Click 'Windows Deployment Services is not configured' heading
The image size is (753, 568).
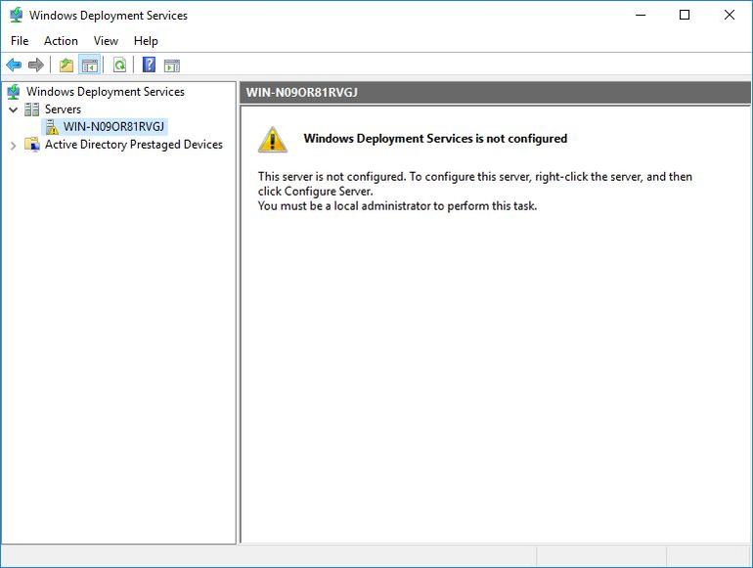coord(435,139)
